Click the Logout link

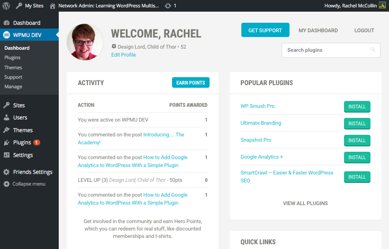click(x=364, y=31)
